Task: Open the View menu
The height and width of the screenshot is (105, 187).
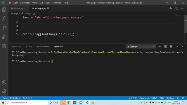Action: (34, 3)
